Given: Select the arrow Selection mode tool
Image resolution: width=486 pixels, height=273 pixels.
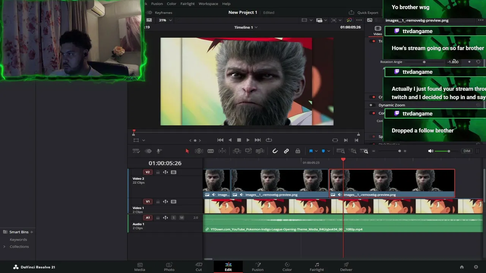Looking at the screenshot, I should 187,151.
